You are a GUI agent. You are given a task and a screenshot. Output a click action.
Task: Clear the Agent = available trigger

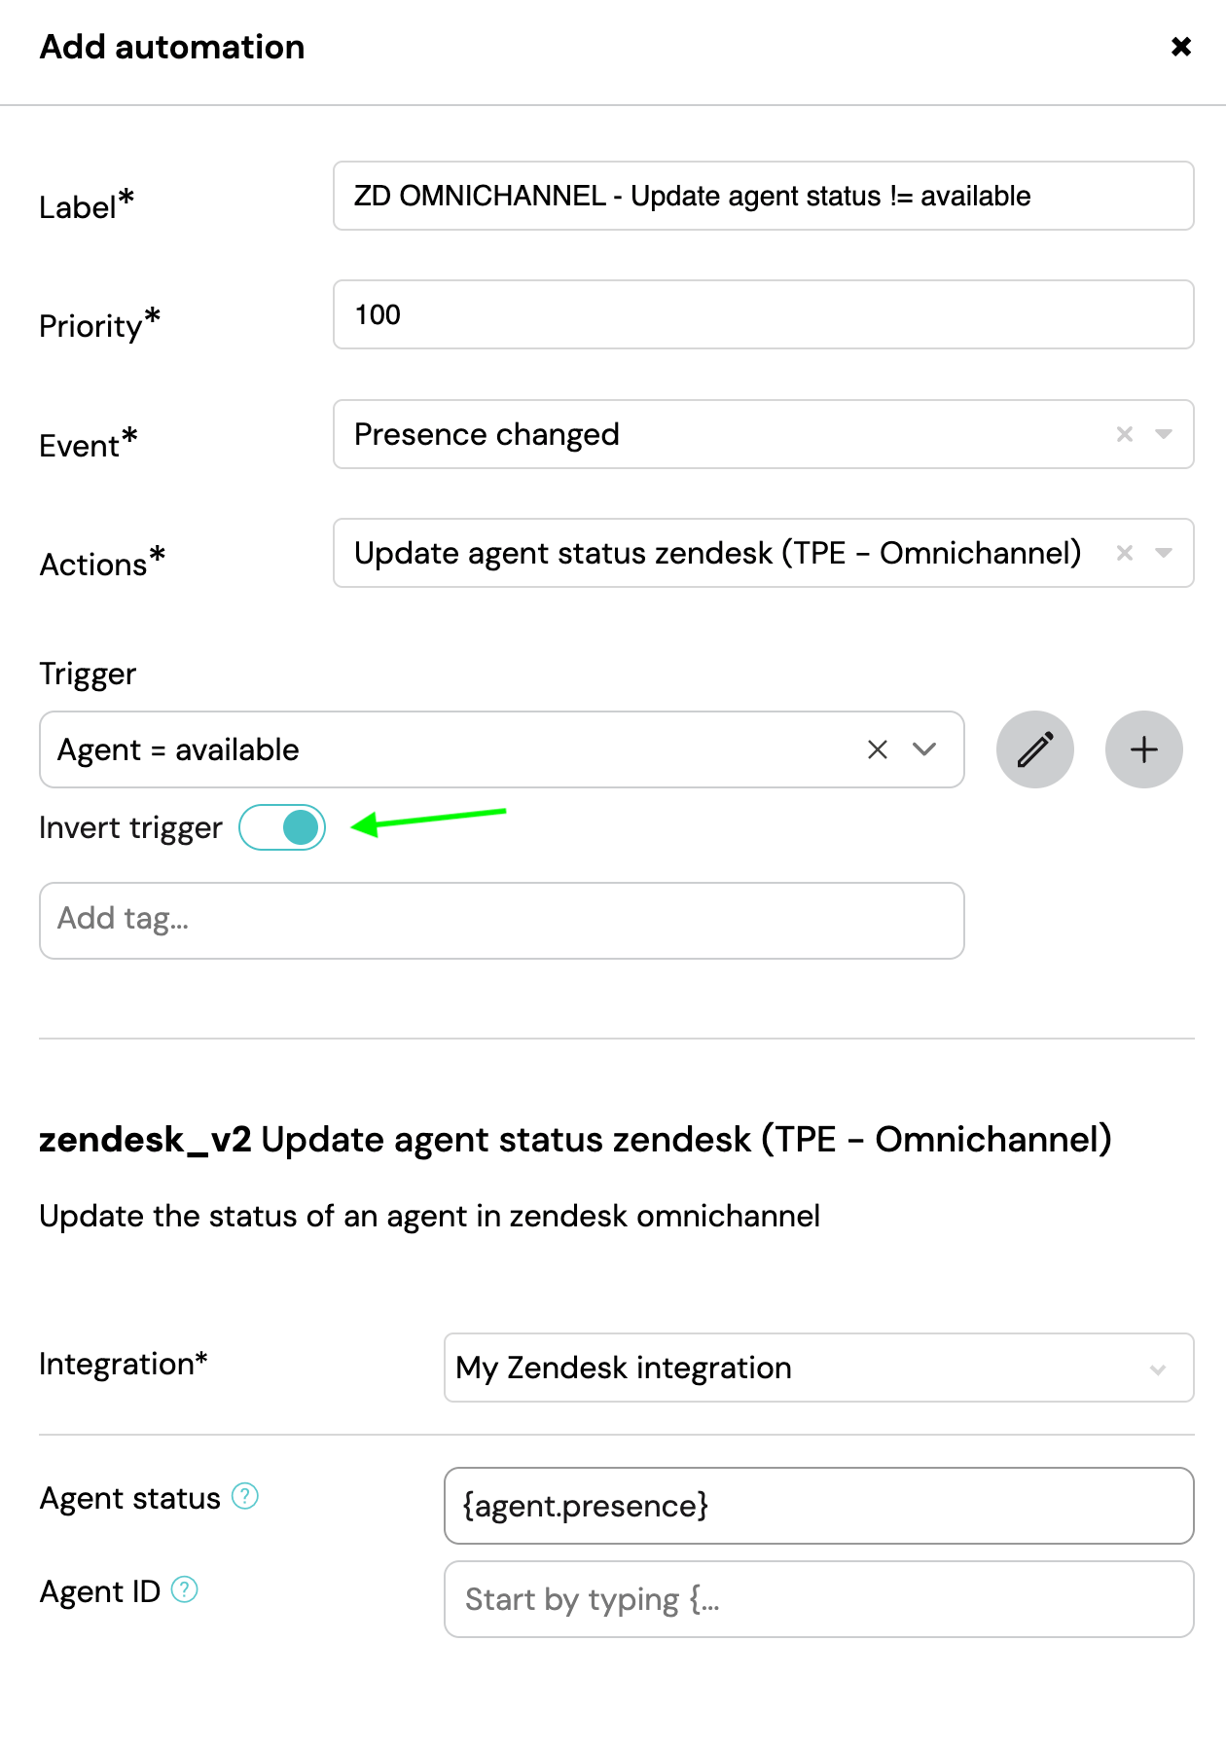coord(878,749)
